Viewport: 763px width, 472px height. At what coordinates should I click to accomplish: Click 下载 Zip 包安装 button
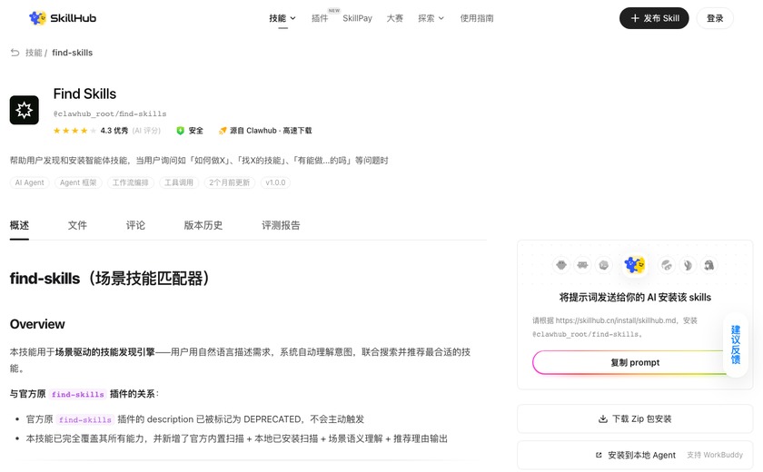[x=635, y=418]
